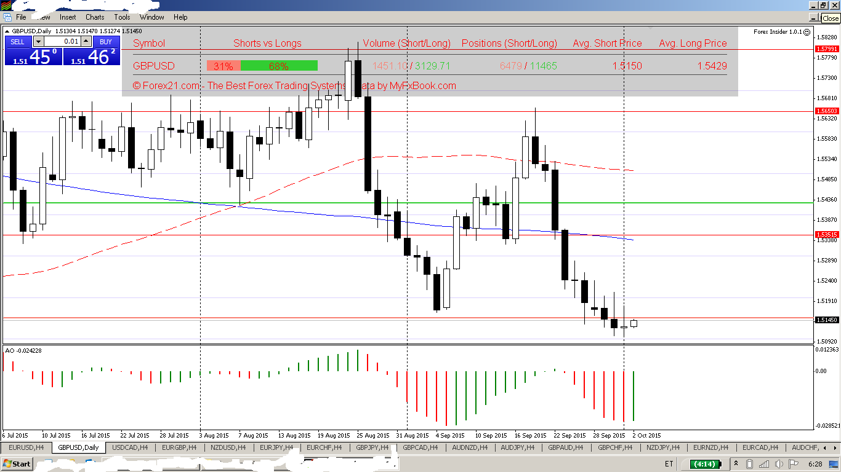Open the Window menu
The height and width of the screenshot is (472, 841).
[151, 17]
